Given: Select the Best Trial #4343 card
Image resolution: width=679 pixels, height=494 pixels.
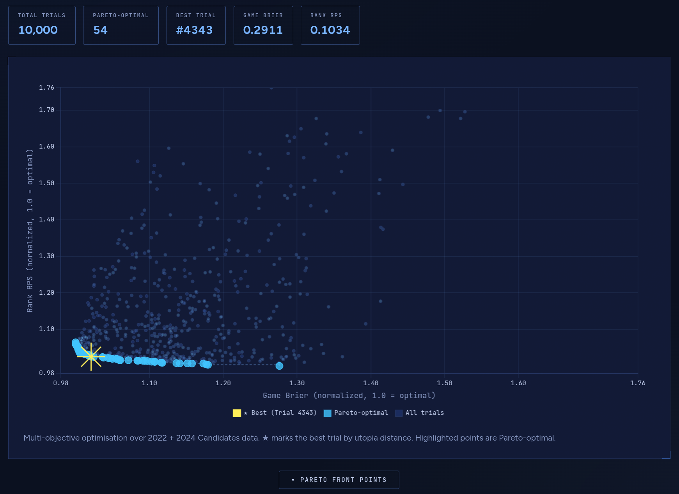Looking at the screenshot, I should pyautogui.click(x=196, y=25).
